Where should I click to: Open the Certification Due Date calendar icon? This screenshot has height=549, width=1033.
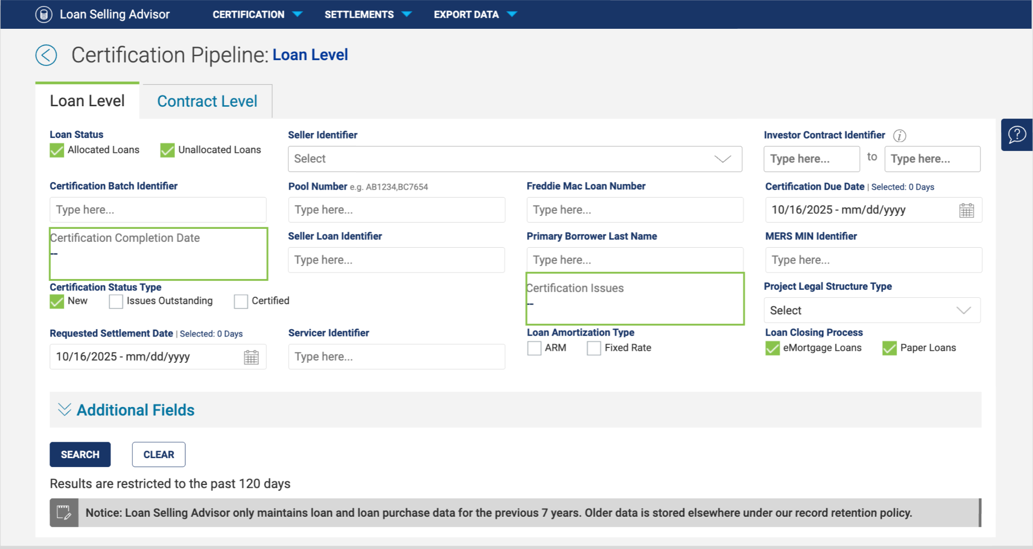click(x=966, y=210)
